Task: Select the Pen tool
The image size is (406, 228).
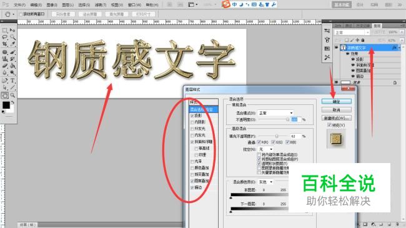Action: pos(4,81)
